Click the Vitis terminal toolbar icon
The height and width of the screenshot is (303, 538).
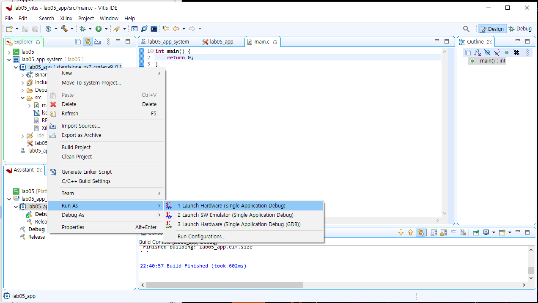(154, 29)
